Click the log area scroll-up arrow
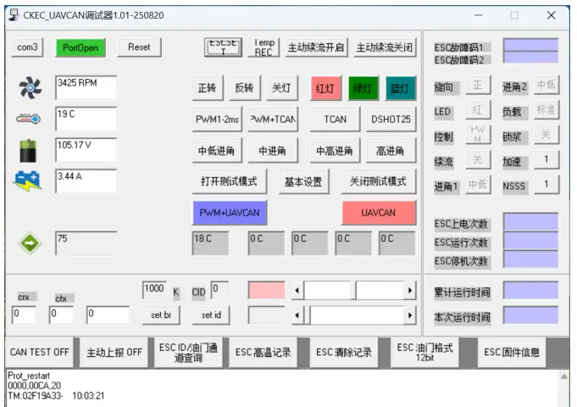This screenshot has width=577, height=407. [565, 376]
